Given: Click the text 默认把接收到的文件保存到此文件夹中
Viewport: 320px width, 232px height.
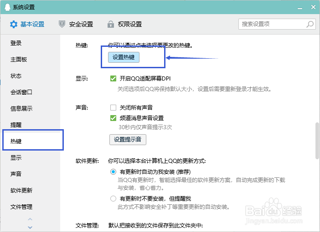Looking at the screenshot, I should click(x=155, y=226).
